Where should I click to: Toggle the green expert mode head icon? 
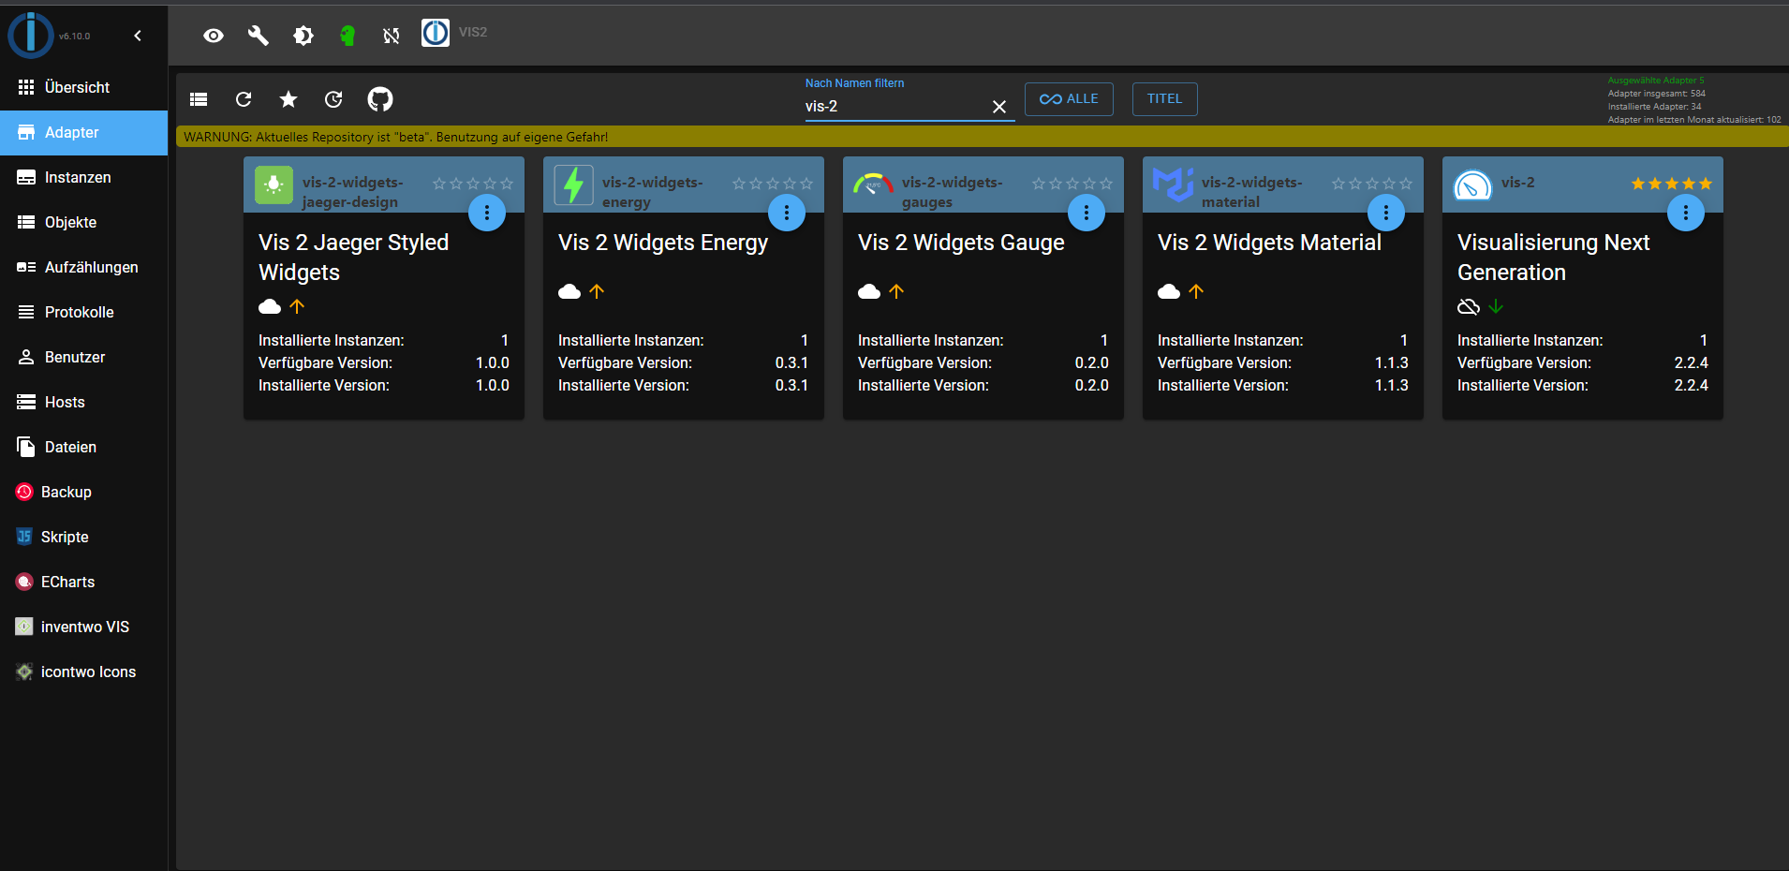347,36
